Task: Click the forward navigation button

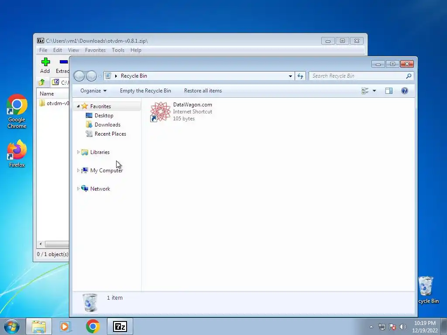Action: tap(91, 76)
